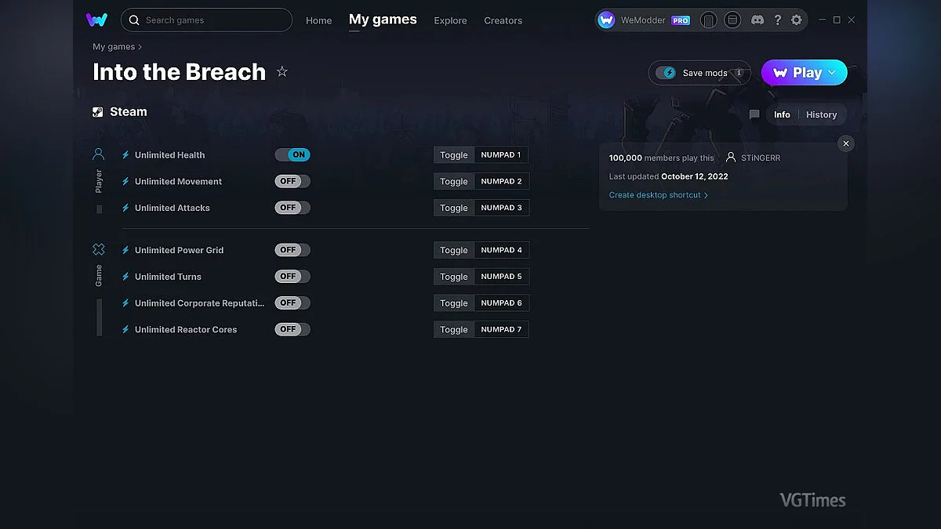Image resolution: width=941 pixels, height=529 pixels.
Task: Click the Into the Breach title
Action: [x=180, y=72]
